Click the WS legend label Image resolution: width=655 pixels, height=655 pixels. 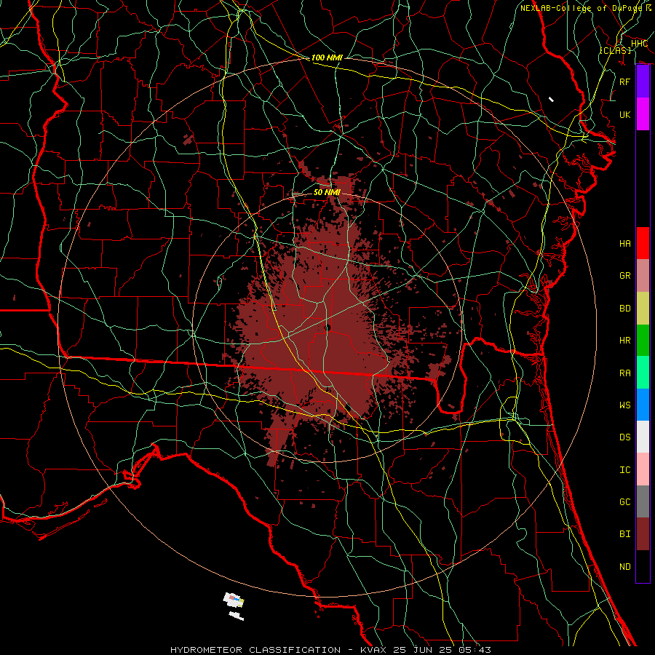(x=624, y=405)
